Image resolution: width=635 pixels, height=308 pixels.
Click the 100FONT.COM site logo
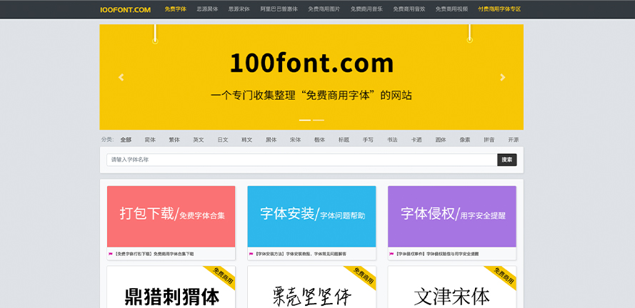tap(125, 10)
